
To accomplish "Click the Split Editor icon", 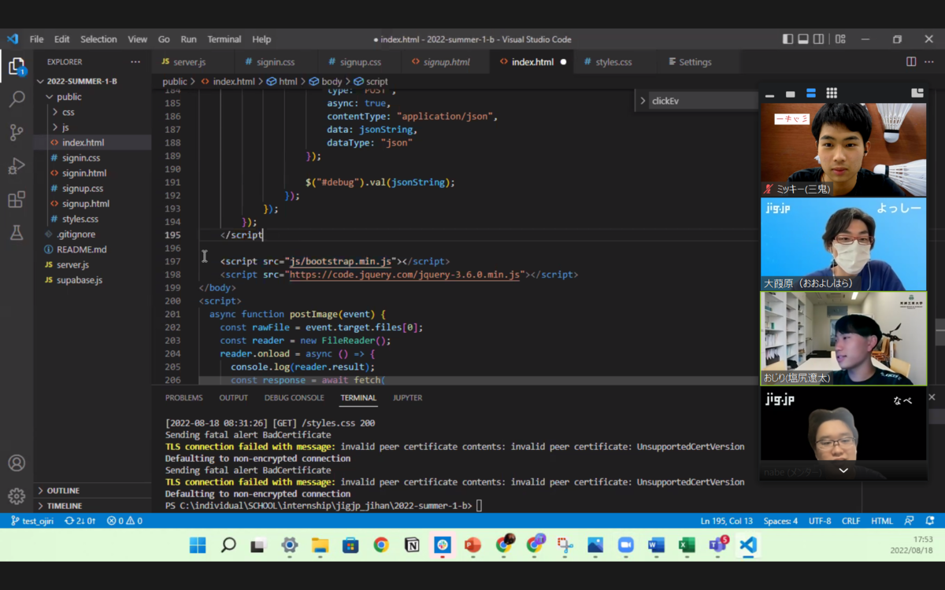I will click(x=911, y=61).
